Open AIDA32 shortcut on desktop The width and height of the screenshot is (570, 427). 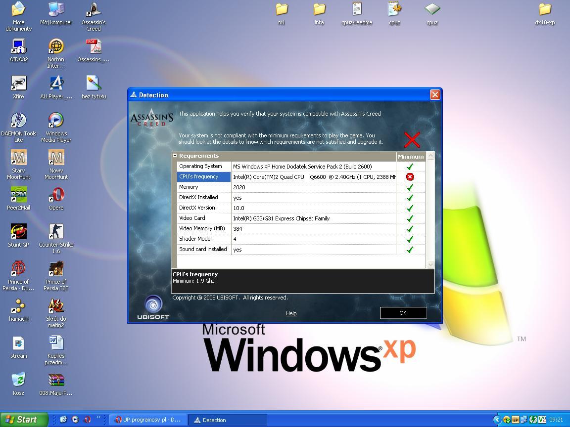point(18,50)
